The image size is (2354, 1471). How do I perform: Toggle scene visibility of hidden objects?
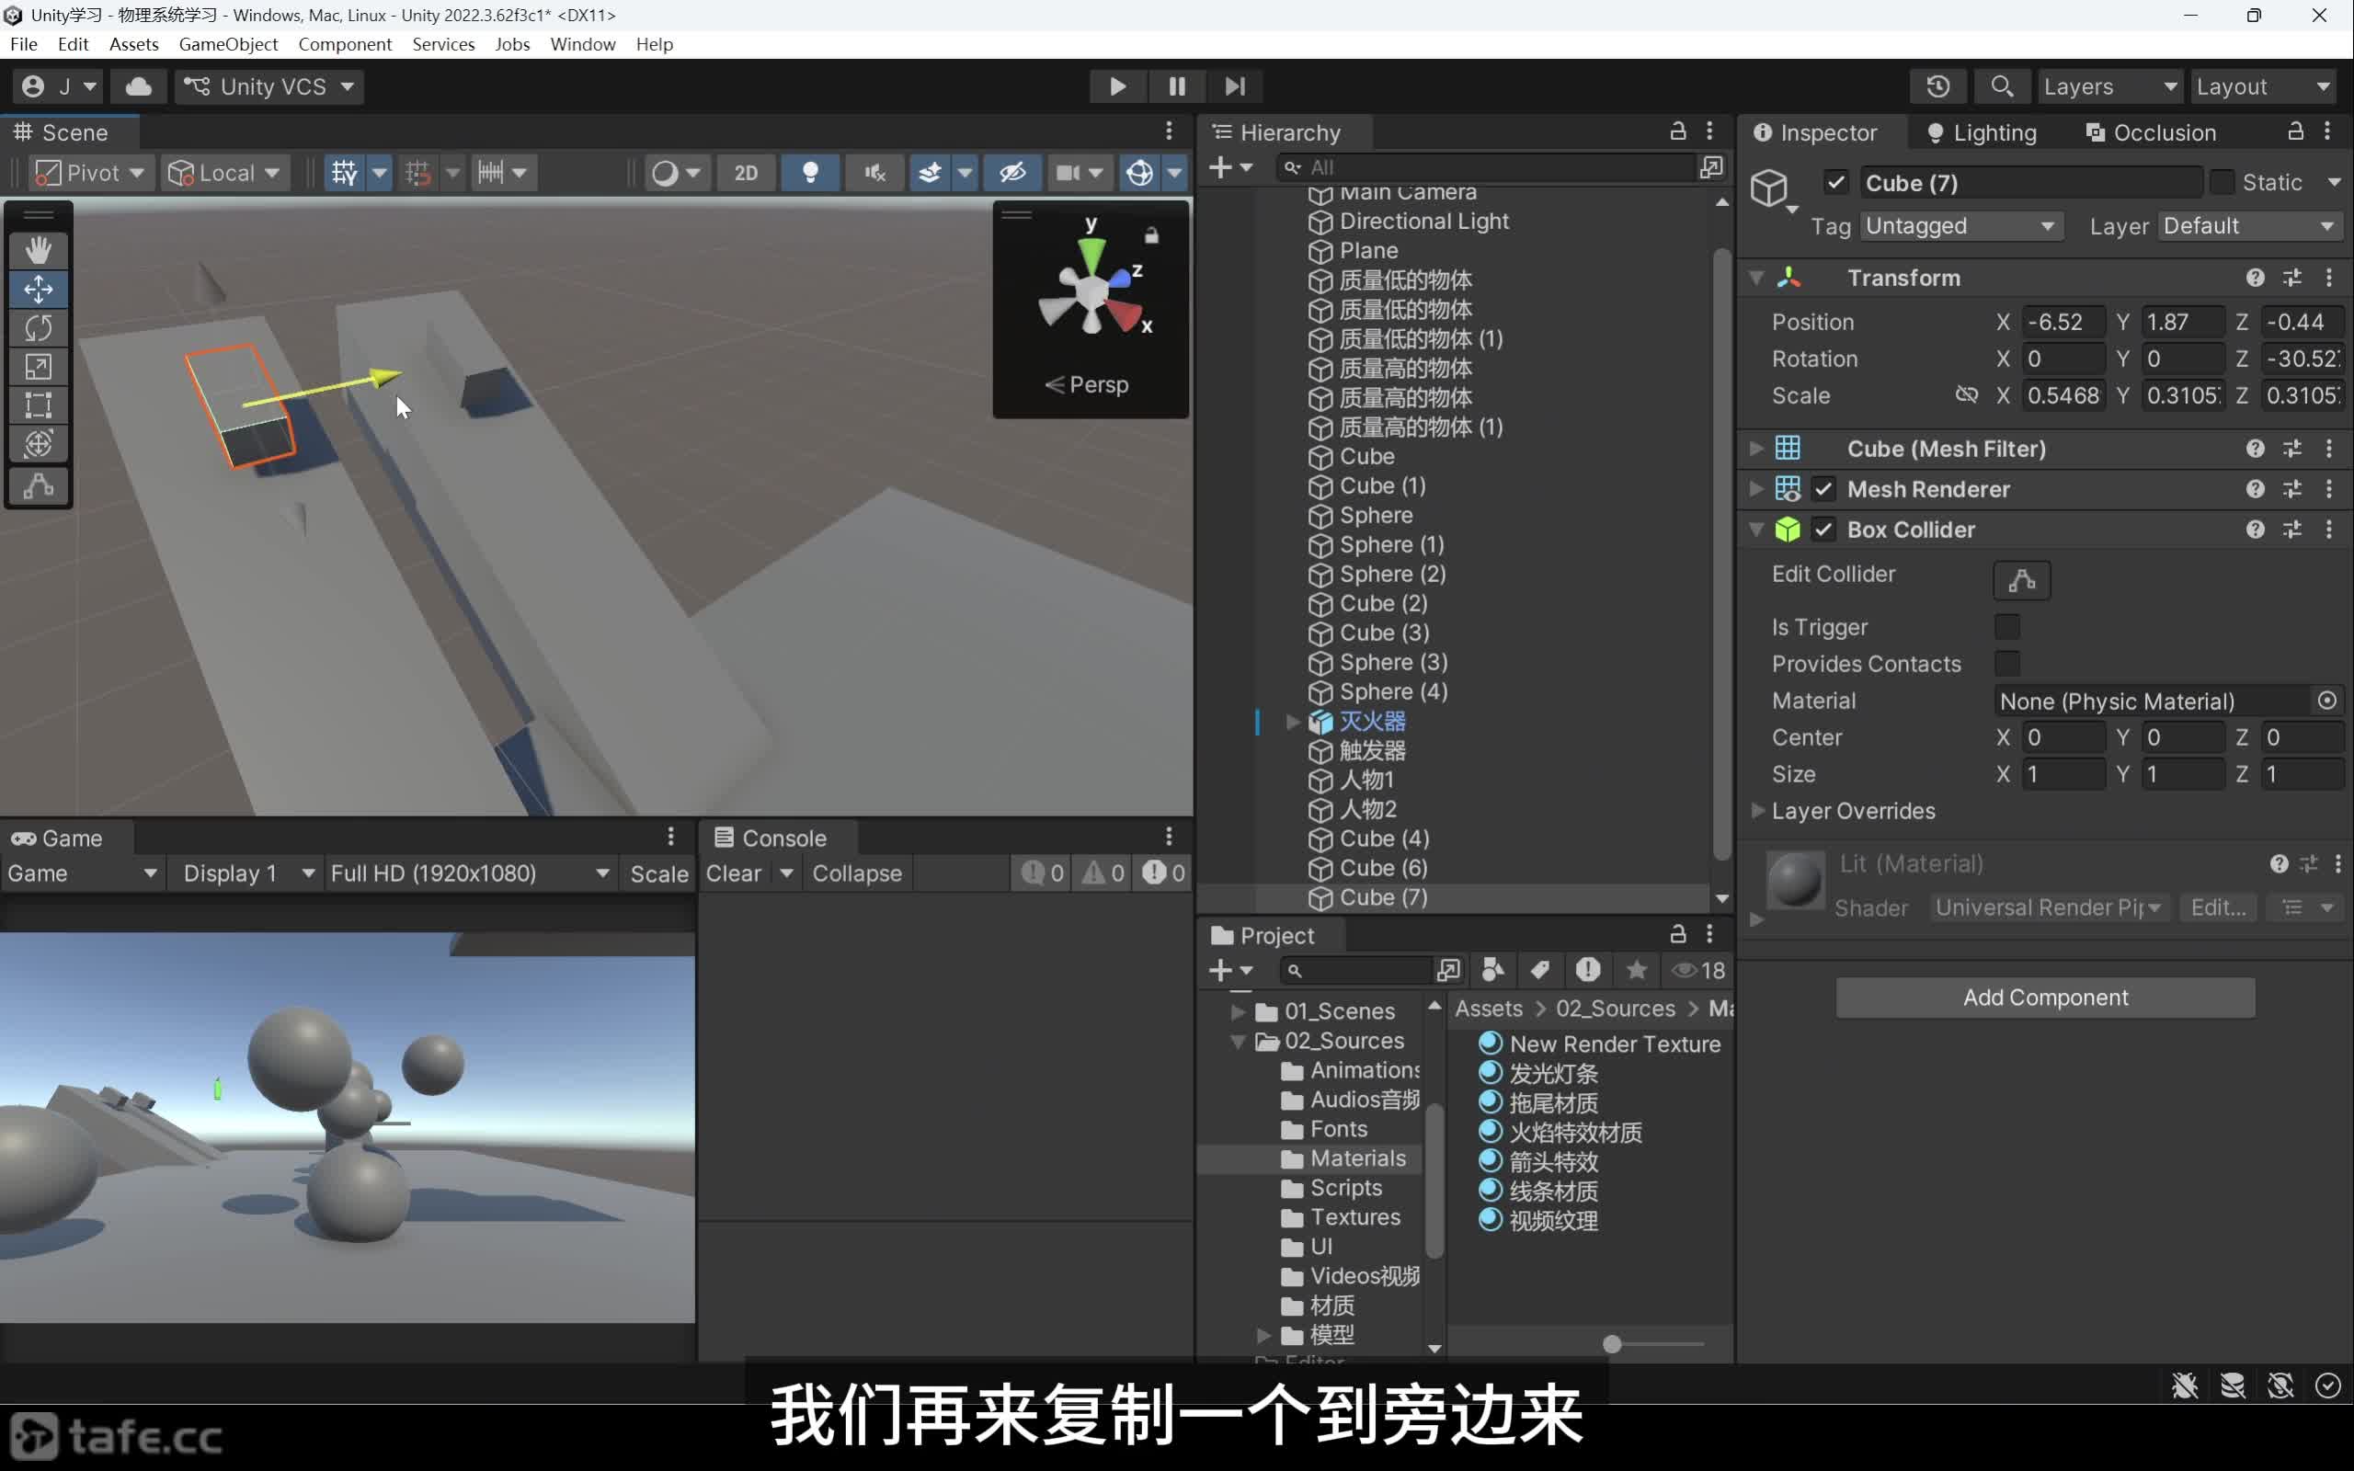[x=1011, y=173]
